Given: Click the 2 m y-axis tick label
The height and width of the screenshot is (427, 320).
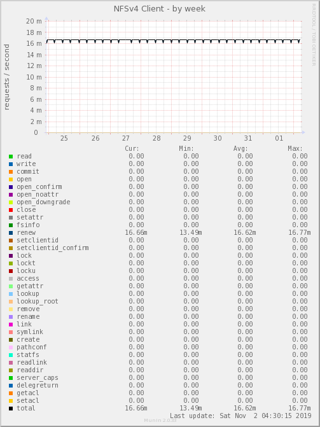Looking at the screenshot, I should click(x=36, y=122).
